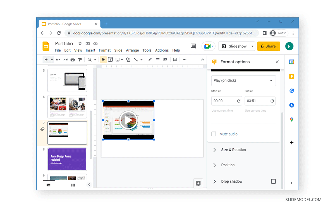The width and height of the screenshot is (335, 208).
Task: Open Google Calendar in the side panel
Action: 291,62
